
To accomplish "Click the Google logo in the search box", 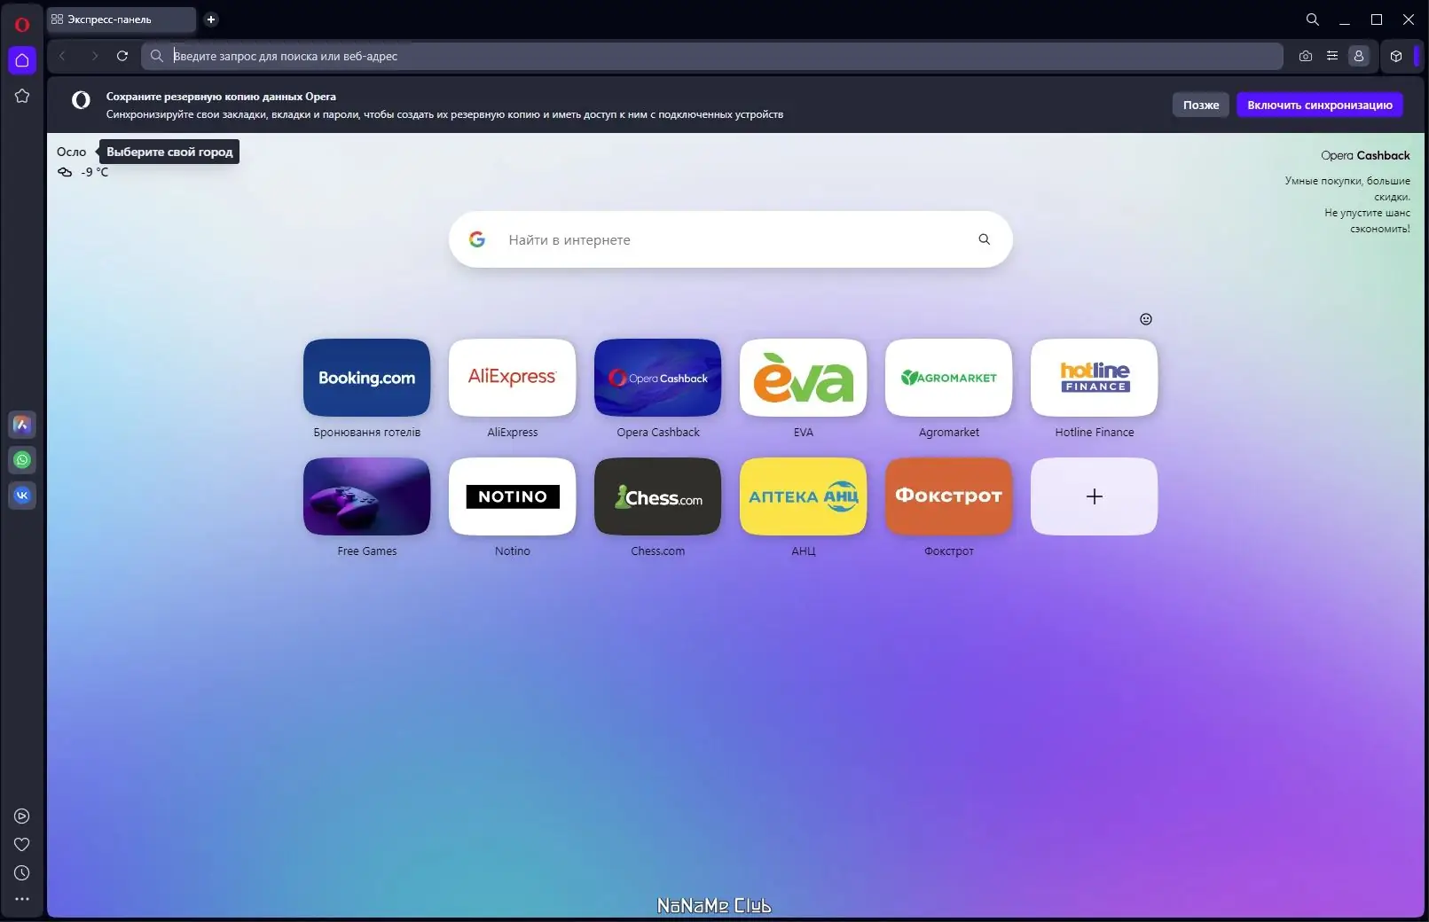I will (x=477, y=239).
